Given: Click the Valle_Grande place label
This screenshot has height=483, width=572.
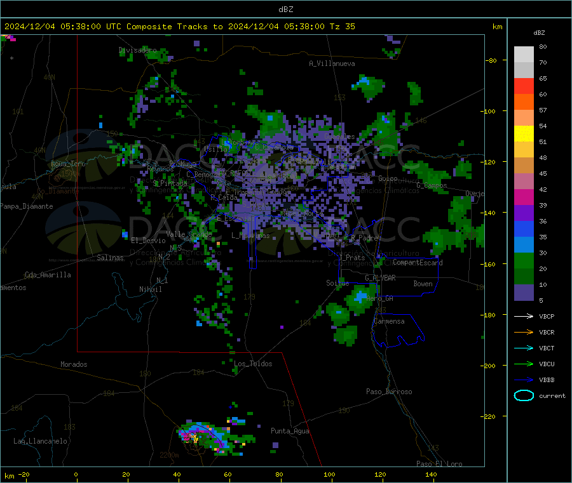Looking at the screenshot, I should coord(189,234).
